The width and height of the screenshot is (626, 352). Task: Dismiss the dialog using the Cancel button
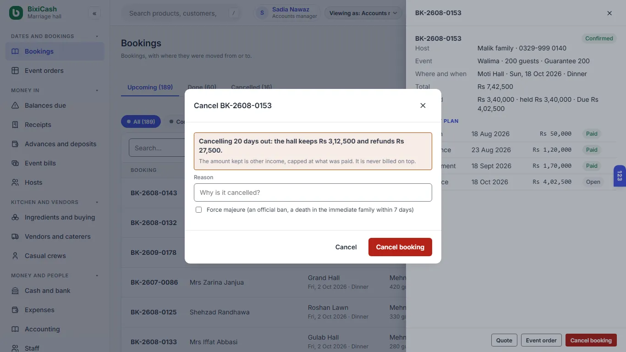(x=346, y=247)
